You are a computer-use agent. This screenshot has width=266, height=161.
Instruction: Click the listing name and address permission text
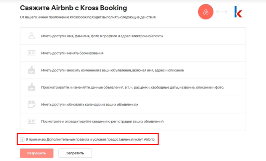(112, 70)
